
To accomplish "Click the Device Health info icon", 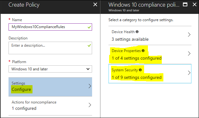I will [137, 32].
